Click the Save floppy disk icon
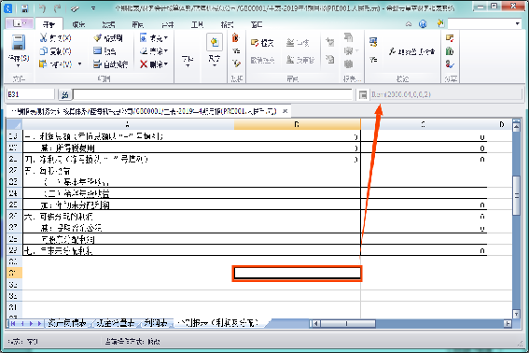 (19, 43)
